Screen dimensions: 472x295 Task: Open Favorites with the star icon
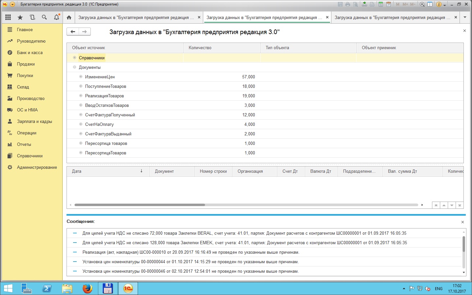[x=20, y=17]
